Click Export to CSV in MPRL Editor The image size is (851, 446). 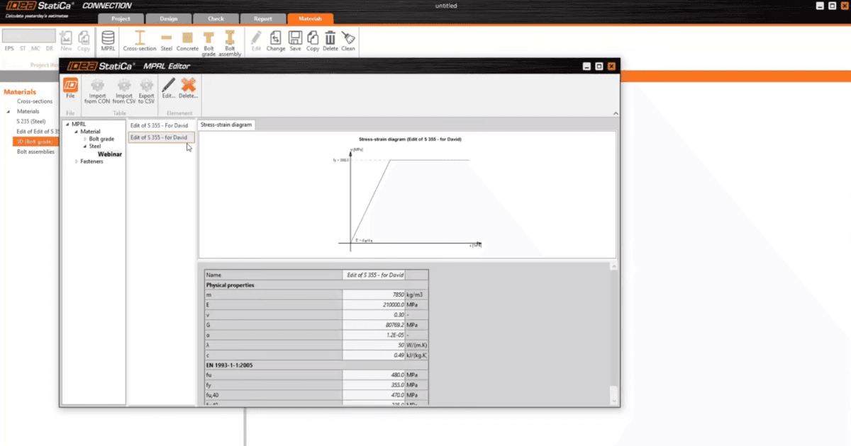(146, 91)
